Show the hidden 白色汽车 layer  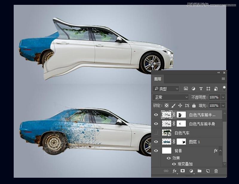click(x=156, y=133)
